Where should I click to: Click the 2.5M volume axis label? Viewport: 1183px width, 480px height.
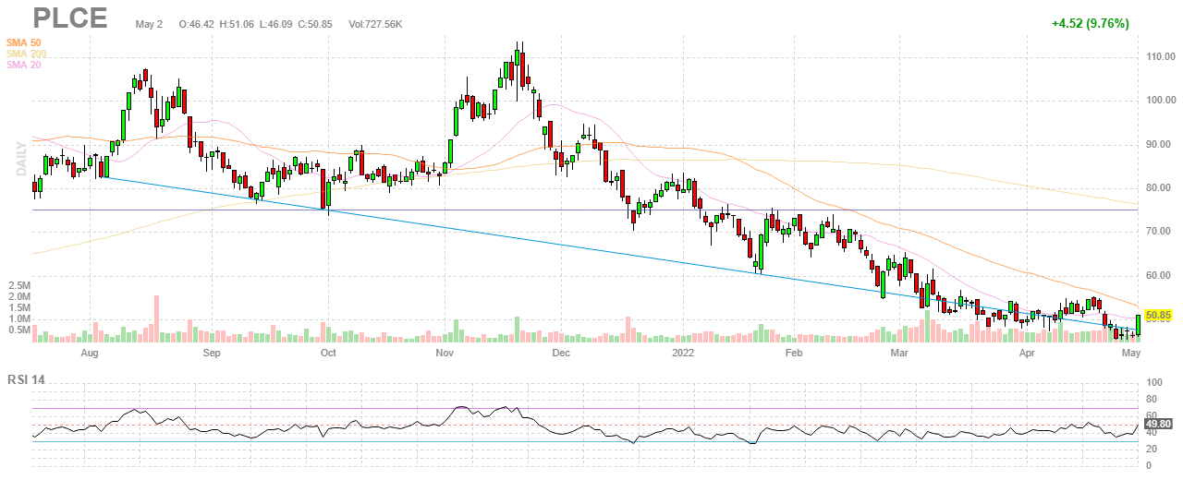19,286
